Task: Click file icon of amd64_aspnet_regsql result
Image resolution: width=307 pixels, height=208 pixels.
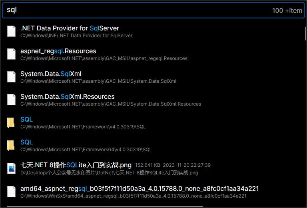Action: pyautogui.click(x=11, y=192)
